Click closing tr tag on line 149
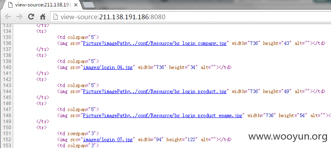 pos(43,122)
